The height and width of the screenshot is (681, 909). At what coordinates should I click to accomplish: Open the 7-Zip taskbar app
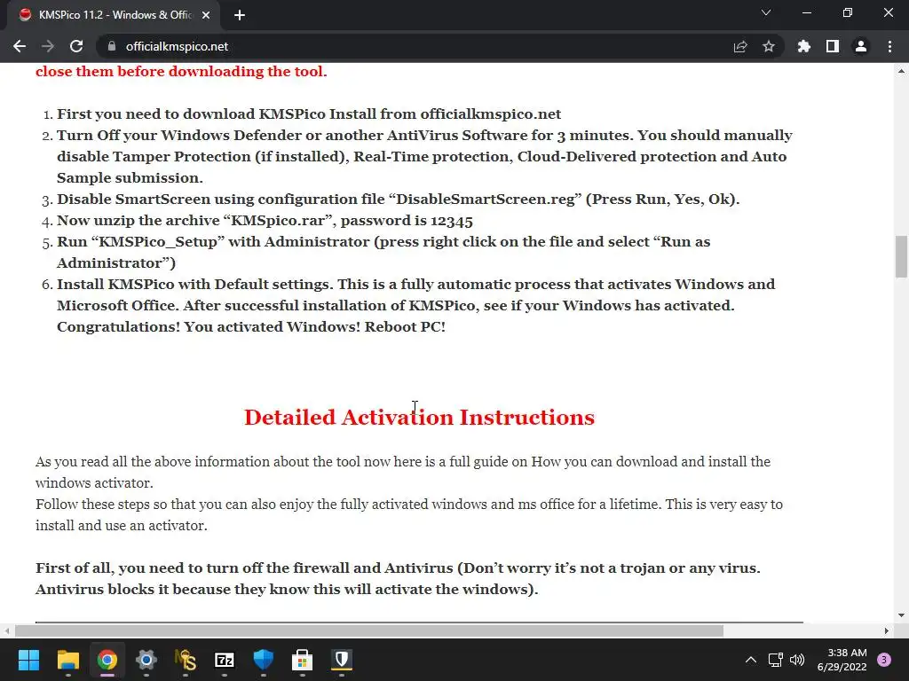(225, 660)
